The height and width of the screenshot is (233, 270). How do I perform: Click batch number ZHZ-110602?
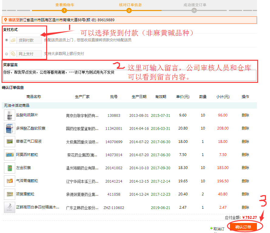tap(114, 208)
